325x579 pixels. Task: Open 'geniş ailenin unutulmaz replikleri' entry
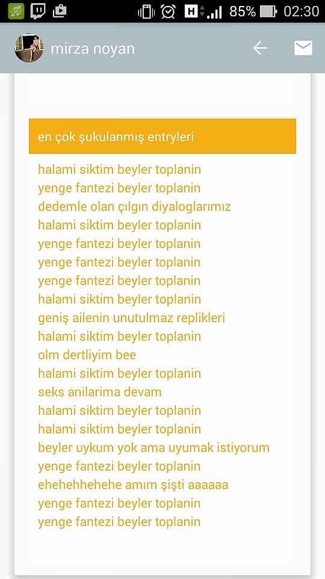click(132, 318)
